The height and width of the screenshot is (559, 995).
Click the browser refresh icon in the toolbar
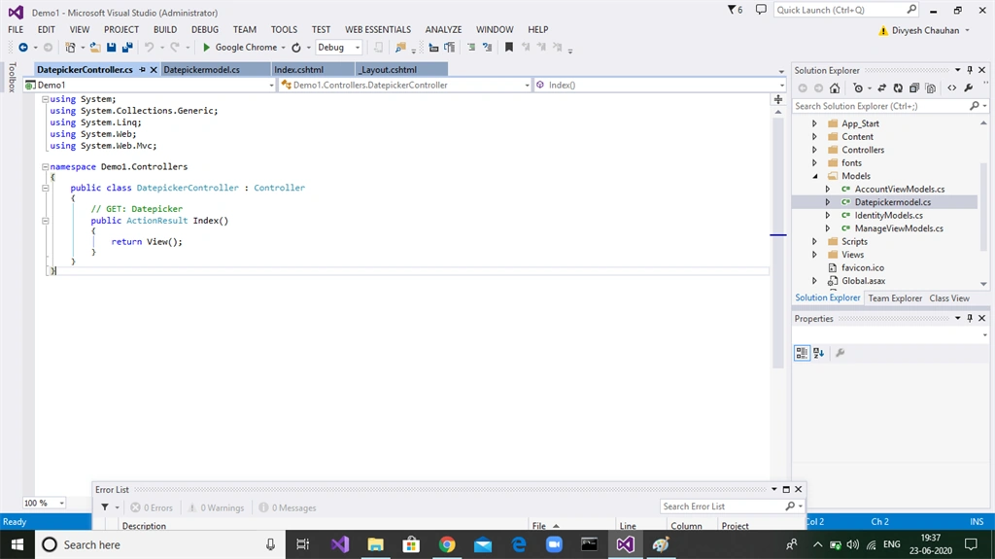point(296,47)
